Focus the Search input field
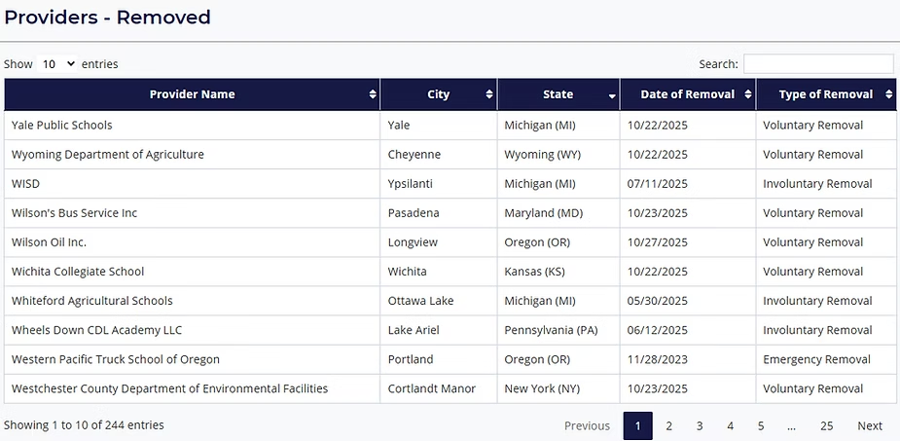The width and height of the screenshot is (900, 441). (818, 64)
